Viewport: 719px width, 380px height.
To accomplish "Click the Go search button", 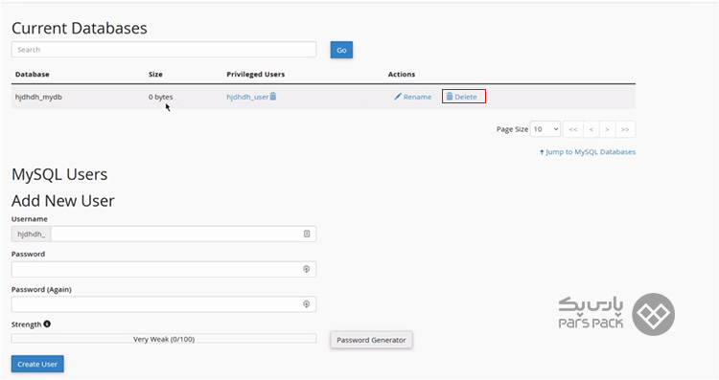I will (341, 50).
